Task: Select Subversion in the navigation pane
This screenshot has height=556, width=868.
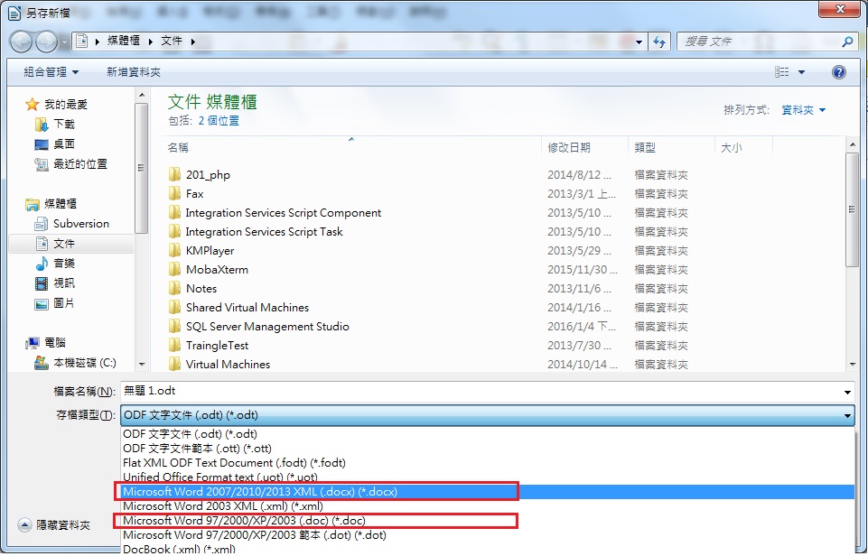Action: pos(80,224)
